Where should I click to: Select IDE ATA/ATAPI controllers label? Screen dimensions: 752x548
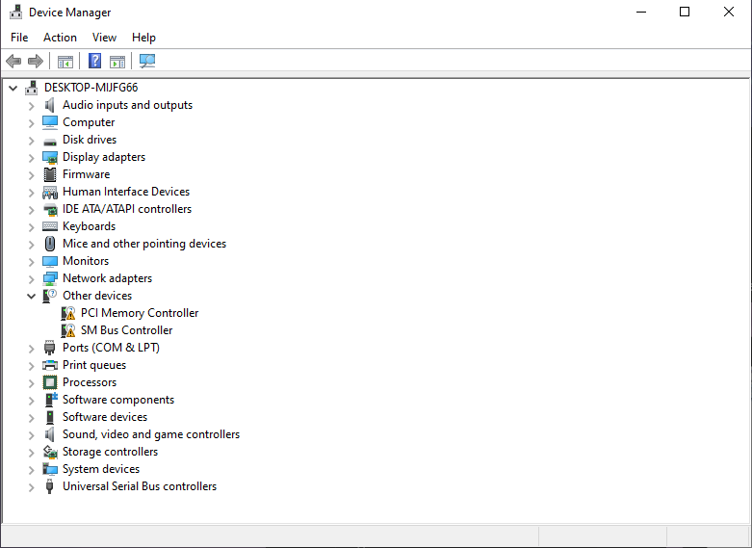(127, 209)
